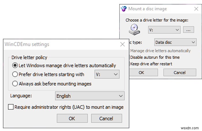Click the disc drive icon beside drive letter
Screen dimensions: 202x131
[135, 30]
